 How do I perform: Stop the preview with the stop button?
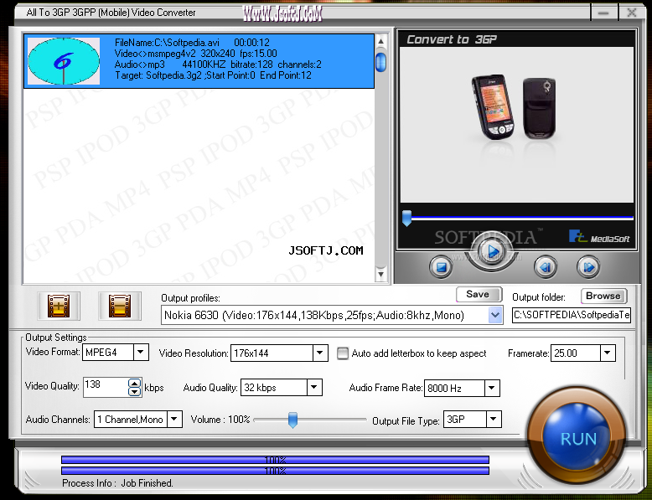click(441, 267)
